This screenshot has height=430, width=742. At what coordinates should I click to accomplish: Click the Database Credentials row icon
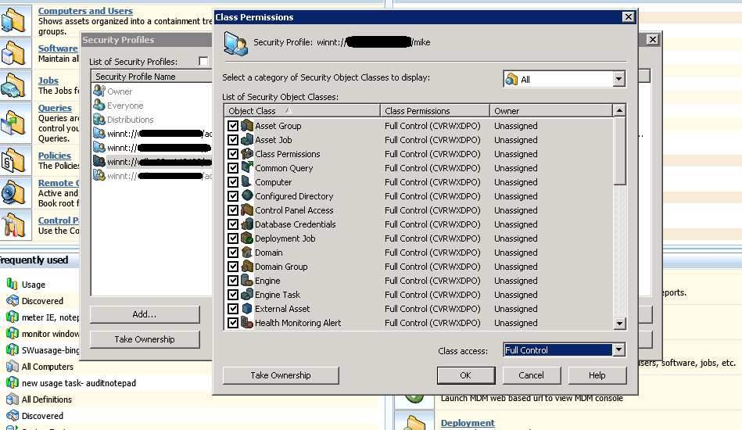(247, 224)
